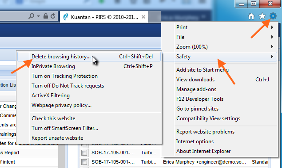Choose Report website problems
The height and width of the screenshot is (168, 282).
[219, 132]
